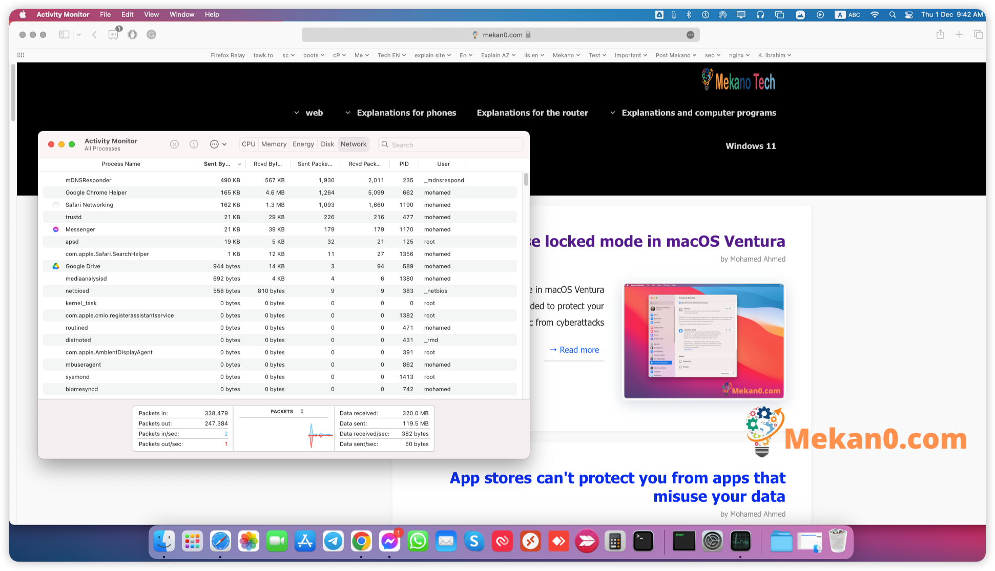Open Explanations for the router menu link
Image resolution: width=995 pixels, height=571 pixels.
point(532,113)
